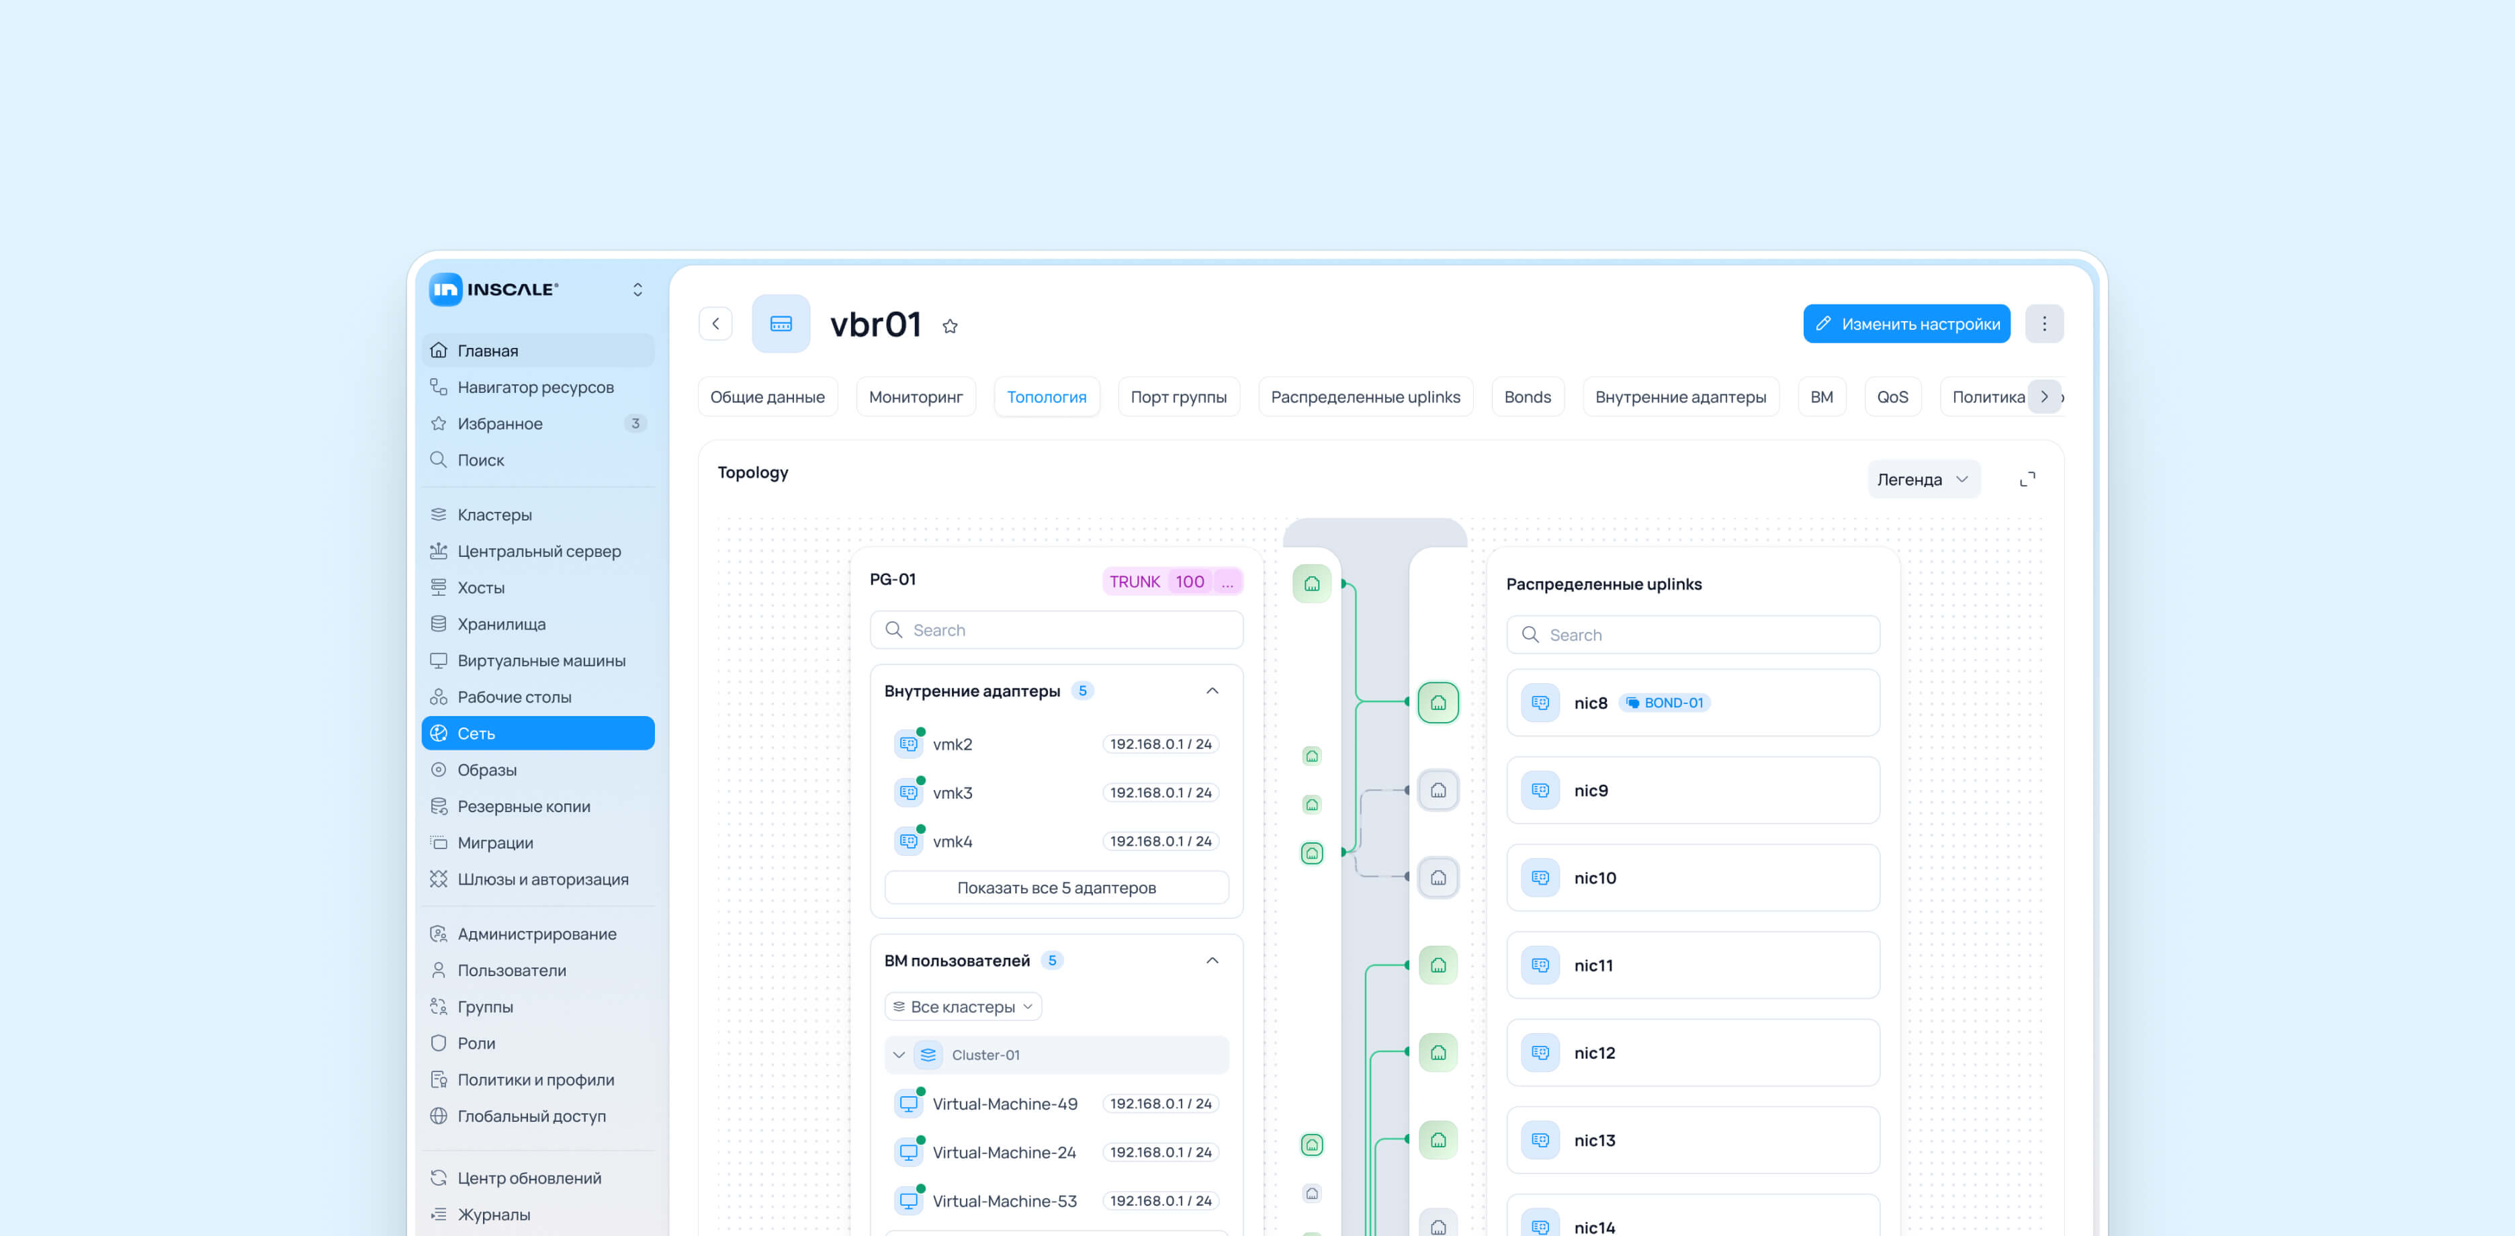Screen dimensions: 2515x1236
Task: Star vbr01 as favorite
Action: [x=950, y=326]
